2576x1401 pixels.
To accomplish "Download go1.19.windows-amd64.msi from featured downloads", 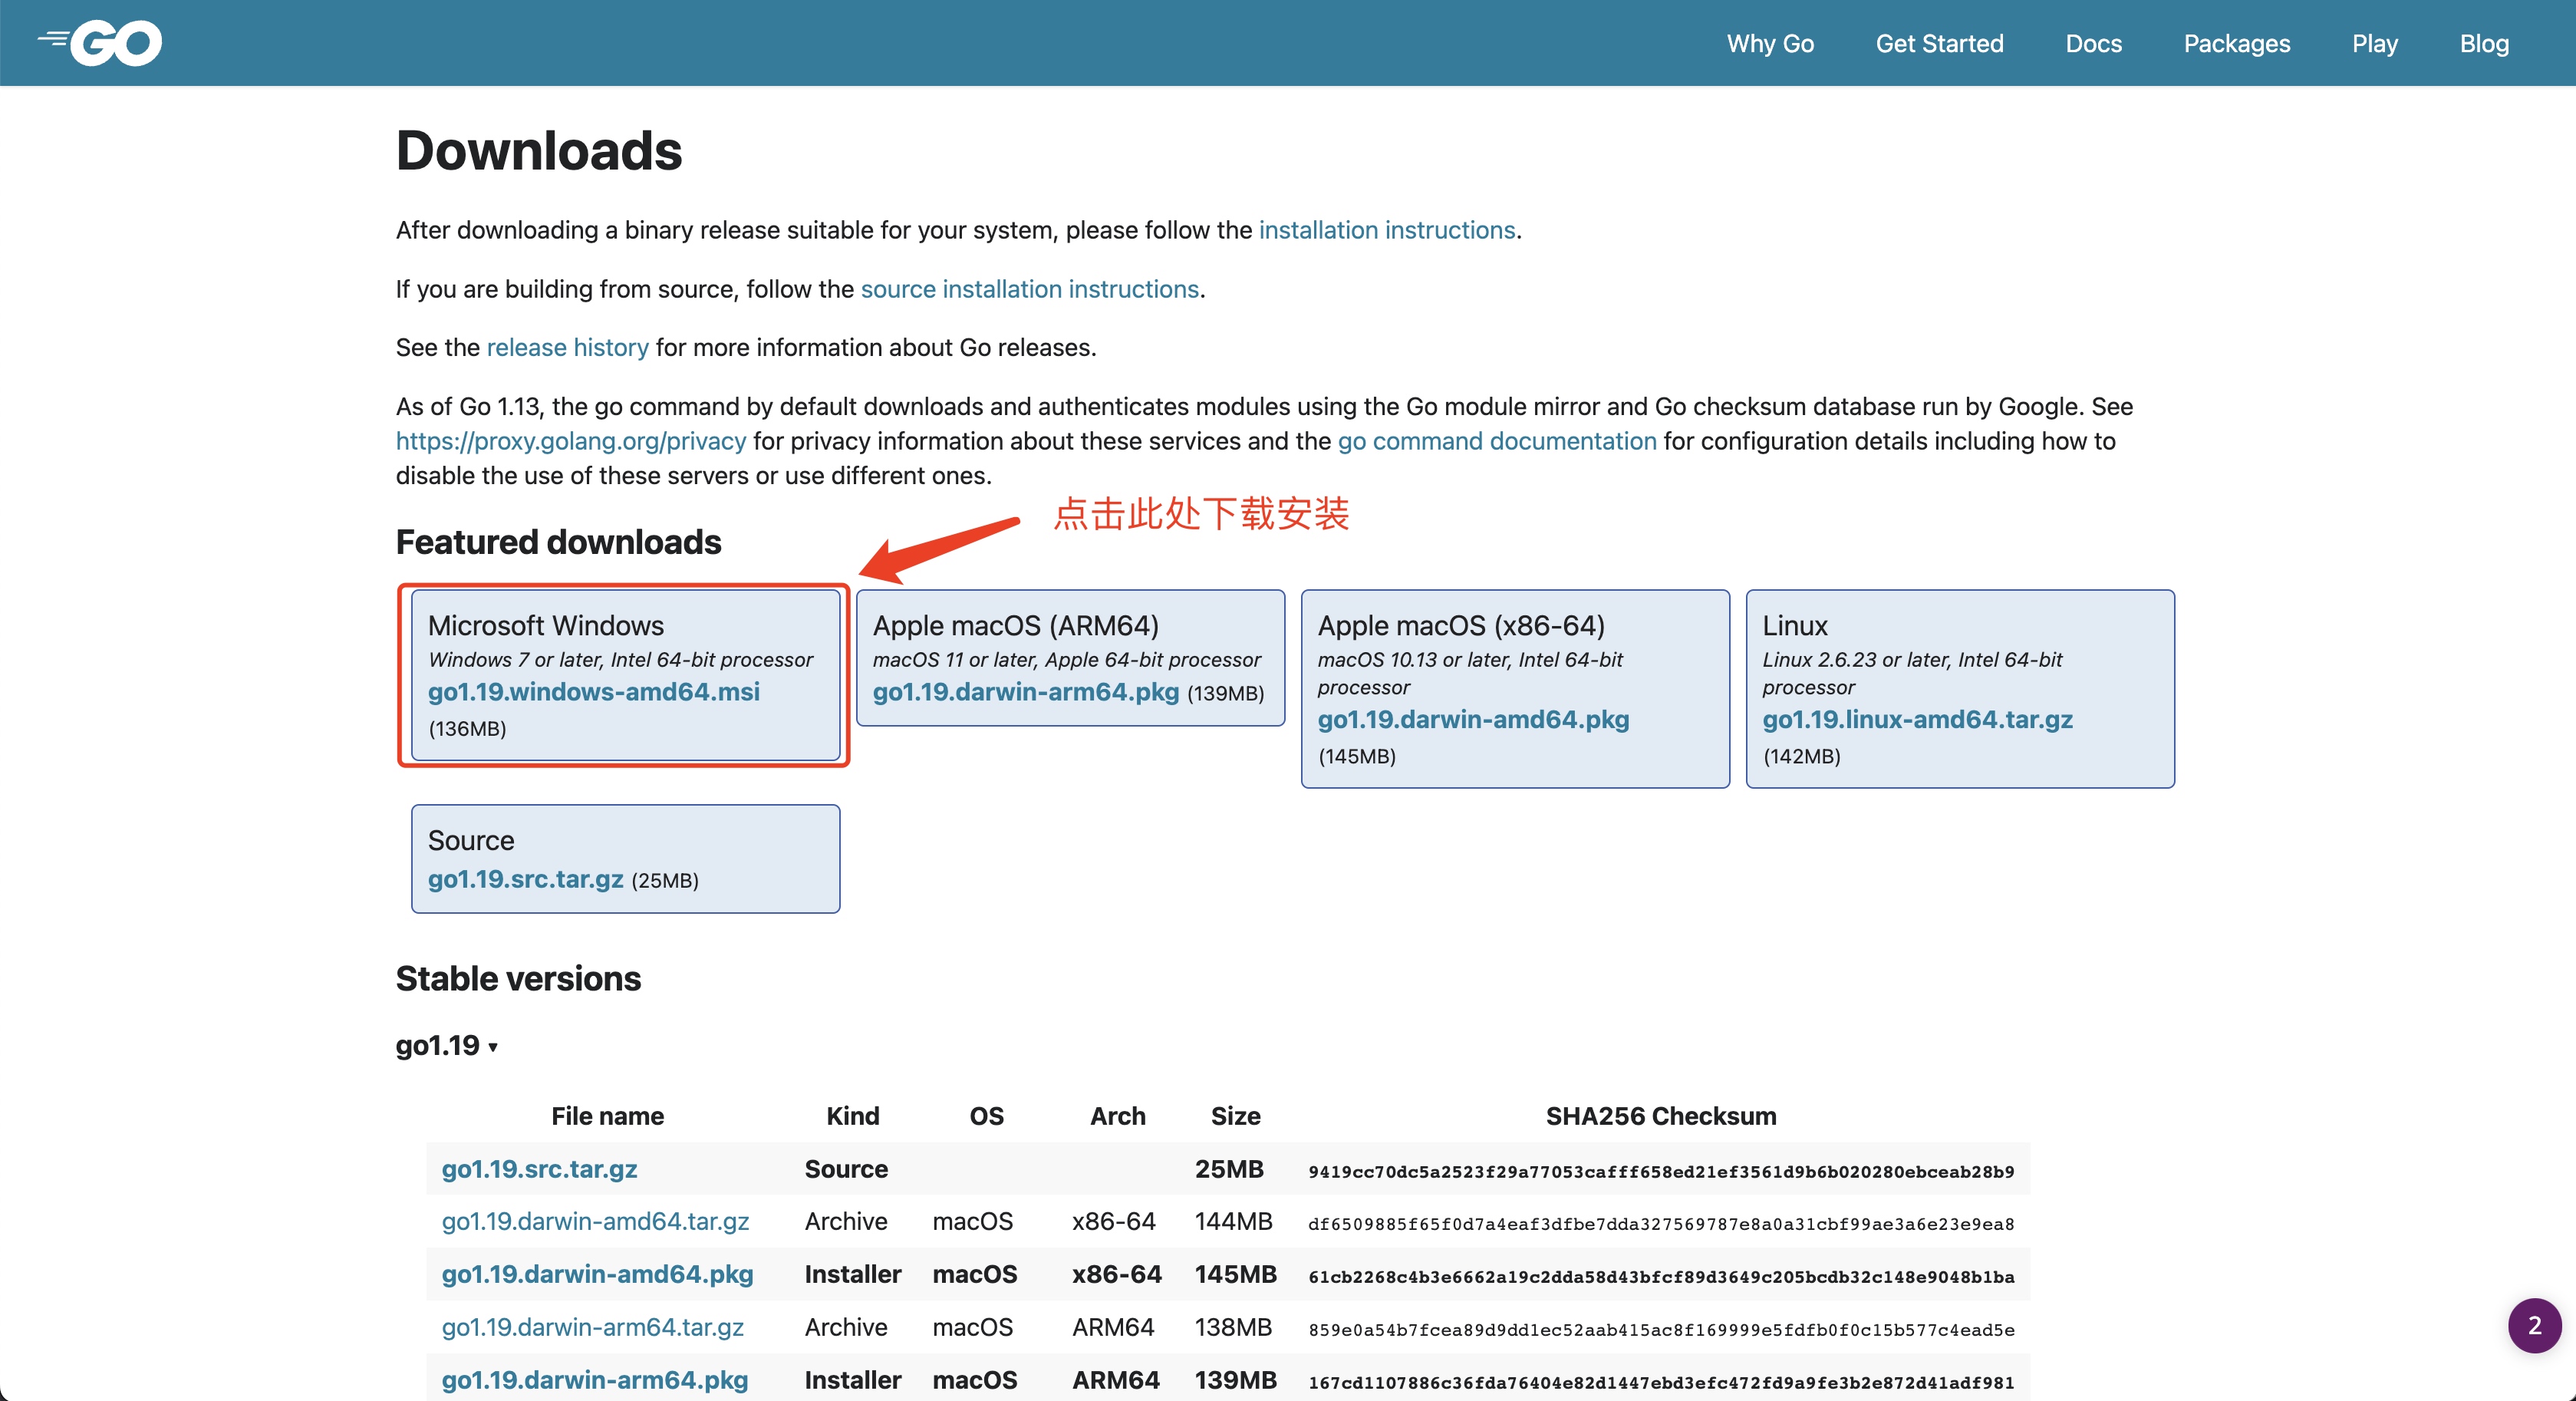I will click(594, 692).
